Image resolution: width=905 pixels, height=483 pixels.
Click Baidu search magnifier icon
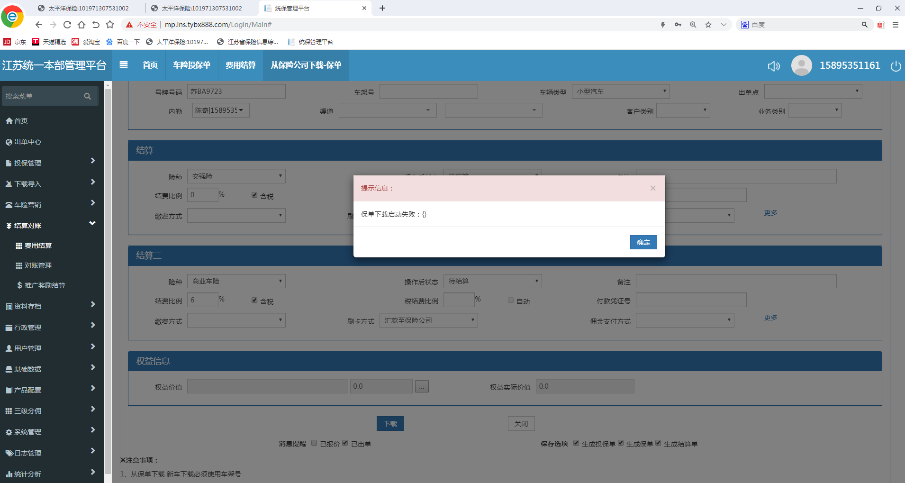click(864, 25)
